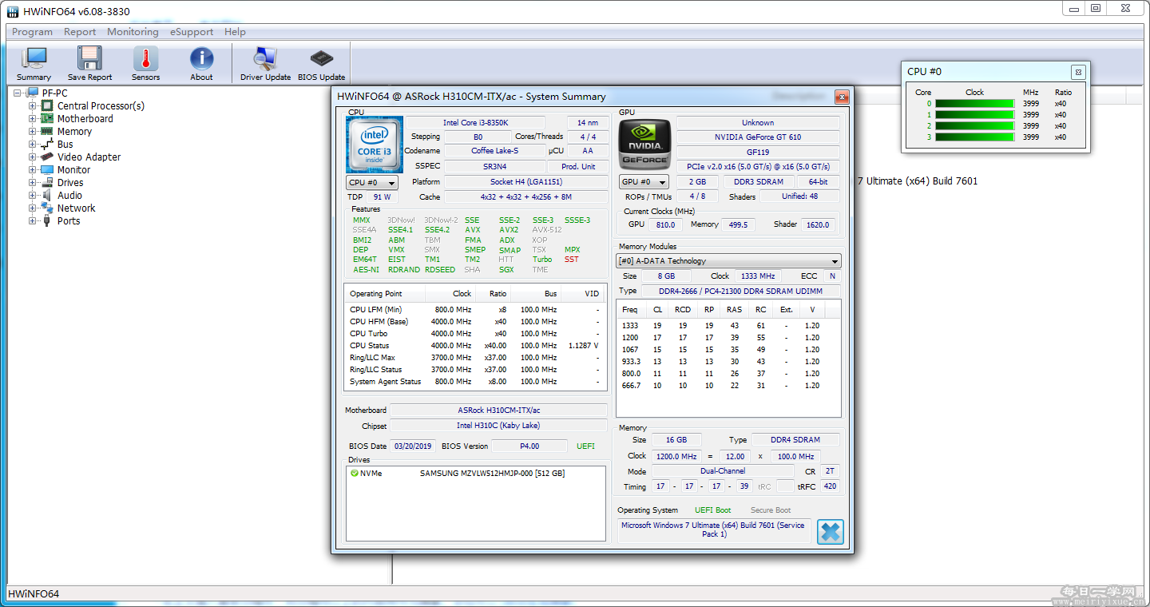Launch the Driver Update tool

[x=265, y=63]
